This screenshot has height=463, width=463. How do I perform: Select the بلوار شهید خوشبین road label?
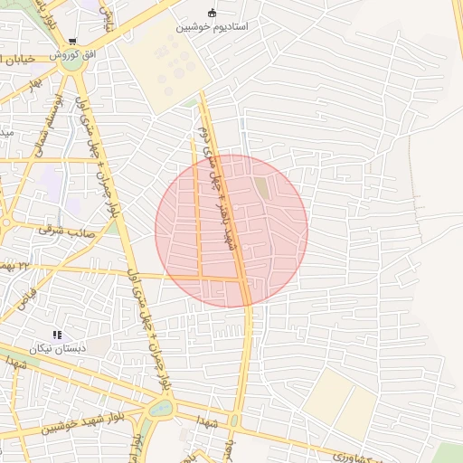coord(82,423)
